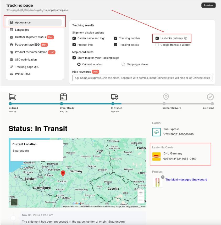
Task: Click the Languages translate icon
Action: pyautogui.click(x=12, y=30)
